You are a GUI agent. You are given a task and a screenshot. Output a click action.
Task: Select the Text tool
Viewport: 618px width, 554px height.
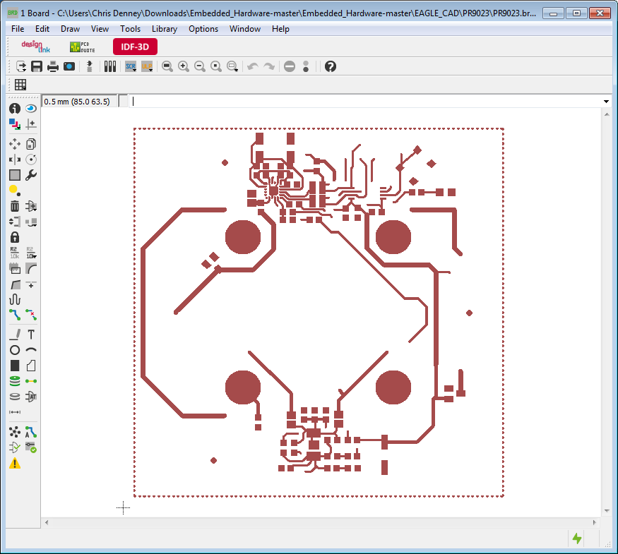coord(31,335)
